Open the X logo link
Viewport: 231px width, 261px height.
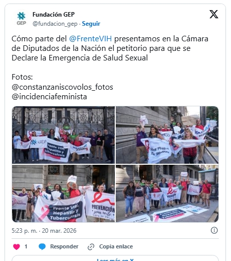click(x=214, y=14)
